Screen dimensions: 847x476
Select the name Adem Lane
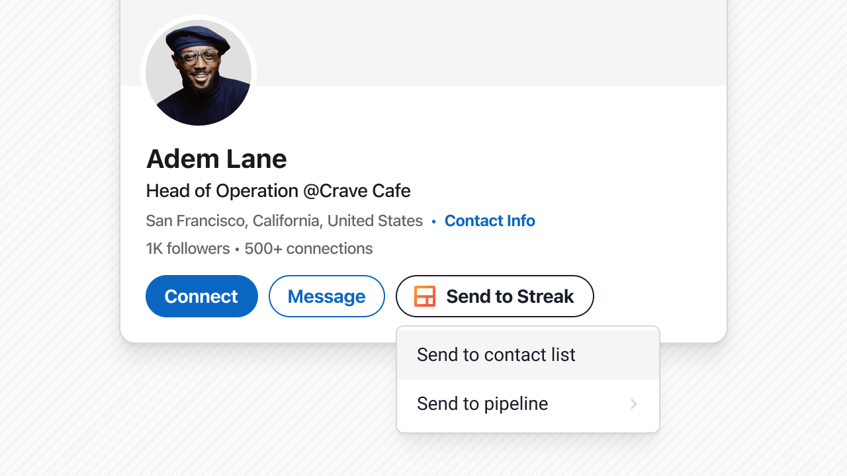(216, 159)
